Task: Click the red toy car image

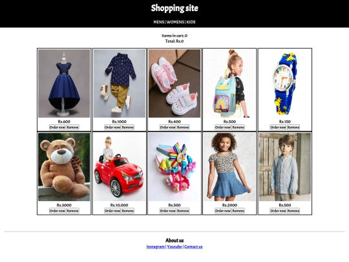Action: tap(120, 167)
